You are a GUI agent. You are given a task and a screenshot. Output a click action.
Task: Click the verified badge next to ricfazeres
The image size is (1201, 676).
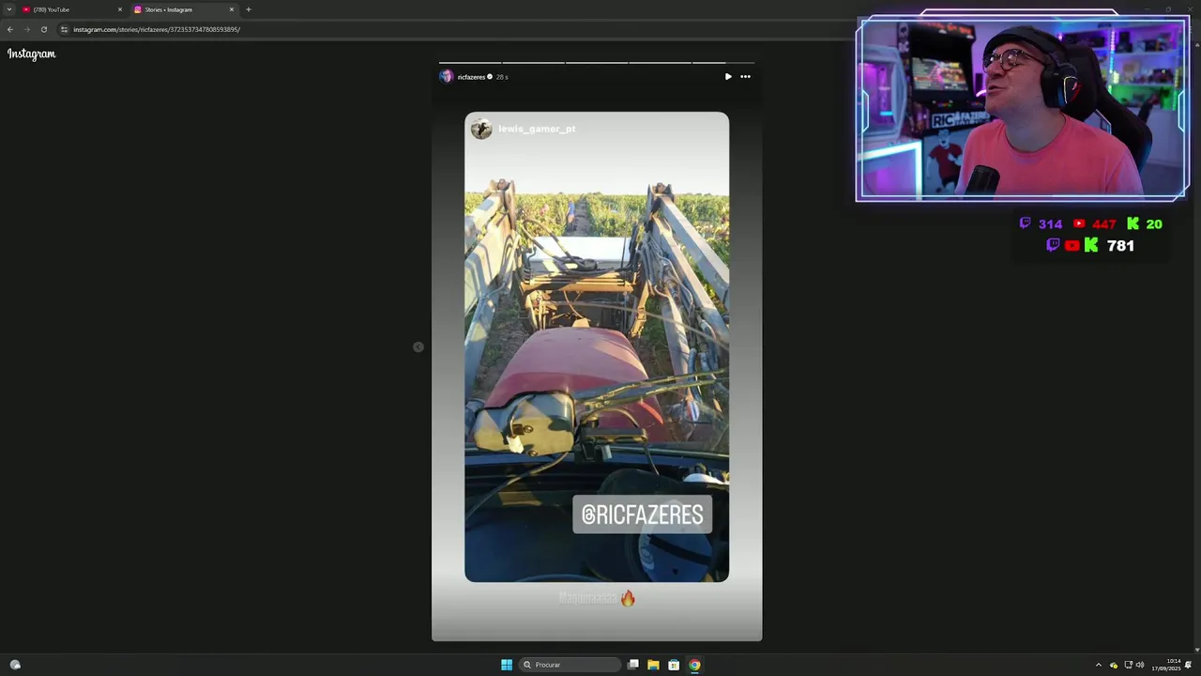click(x=490, y=77)
